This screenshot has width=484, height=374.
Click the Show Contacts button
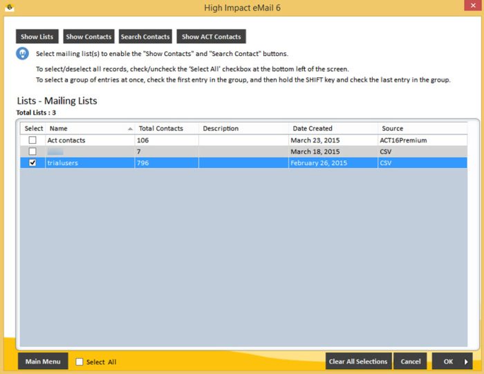tap(89, 37)
